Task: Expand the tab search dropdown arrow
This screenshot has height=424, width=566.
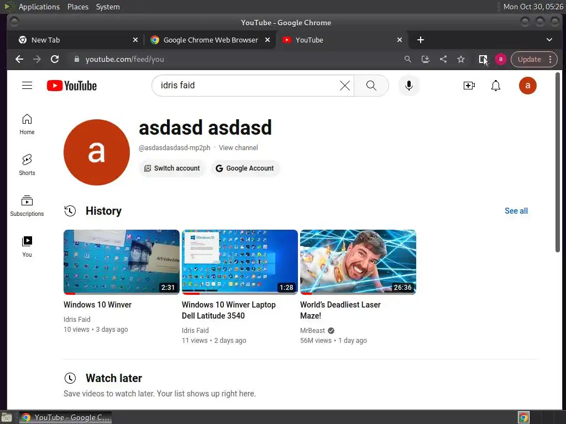Action: (549, 40)
